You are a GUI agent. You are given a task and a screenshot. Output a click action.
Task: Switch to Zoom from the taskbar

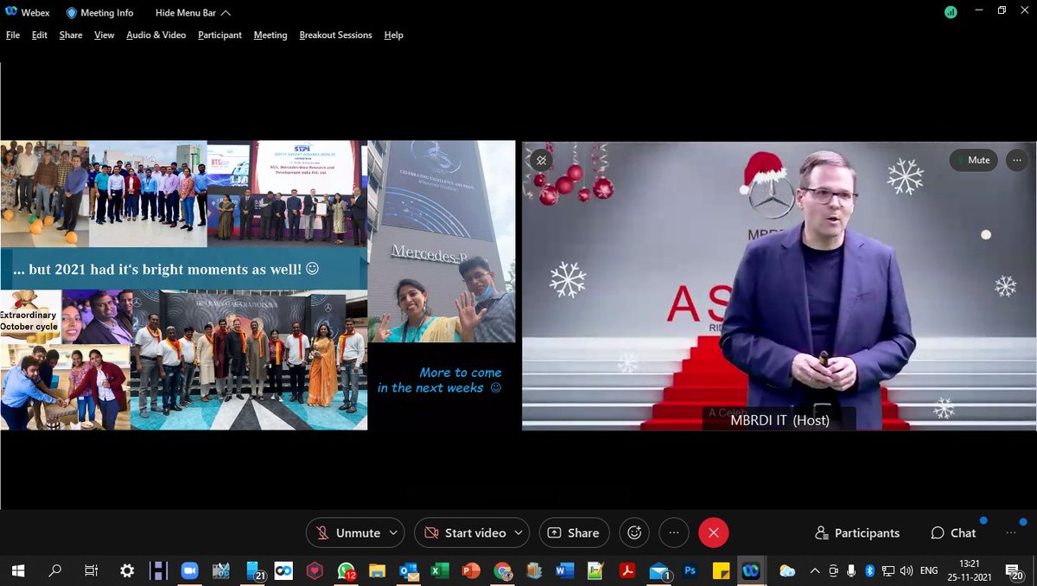(x=189, y=570)
